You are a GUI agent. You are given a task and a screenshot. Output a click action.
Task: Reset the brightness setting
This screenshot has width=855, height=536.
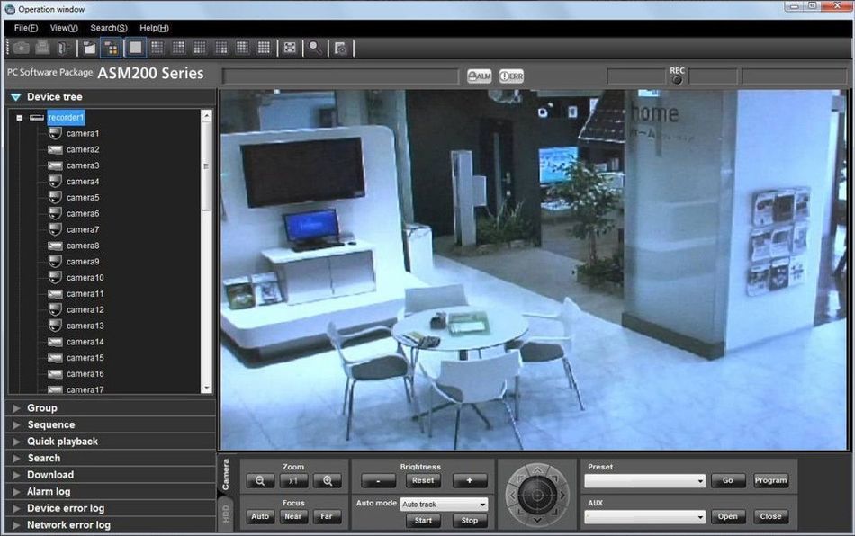click(x=422, y=480)
